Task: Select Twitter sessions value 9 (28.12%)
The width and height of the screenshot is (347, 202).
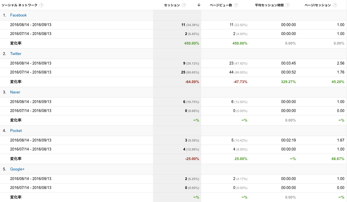Action: tap(191, 63)
